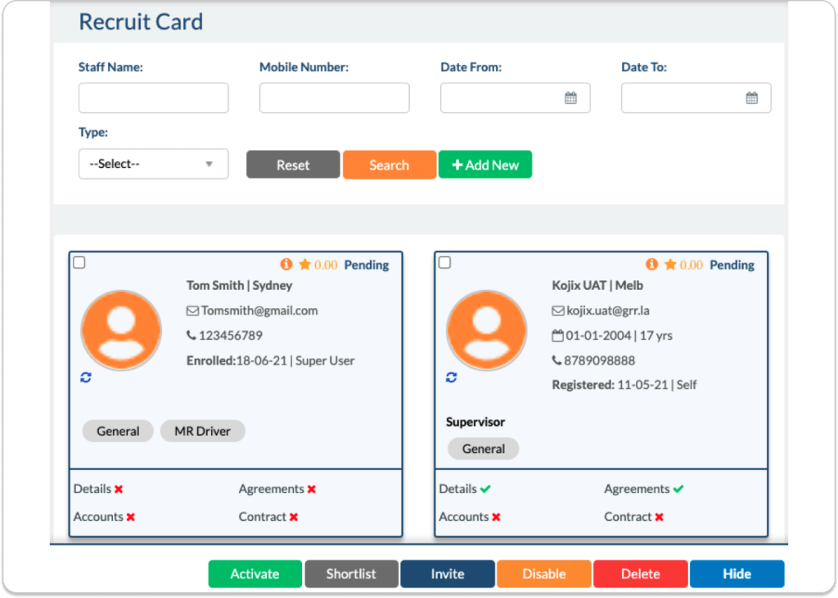
Task: Tick the checkbox on Tom Smith's card
Action: click(79, 263)
